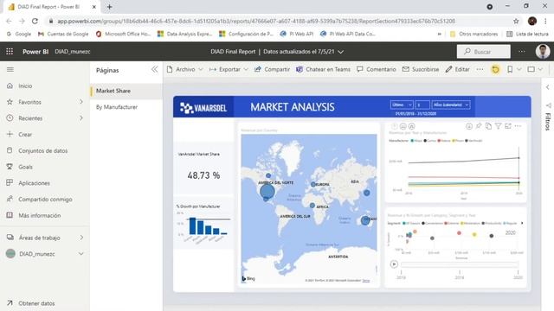The width and height of the screenshot is (554, 311).
Task: Open Aplicaciones in the sidebar
Action: (34, 183)
